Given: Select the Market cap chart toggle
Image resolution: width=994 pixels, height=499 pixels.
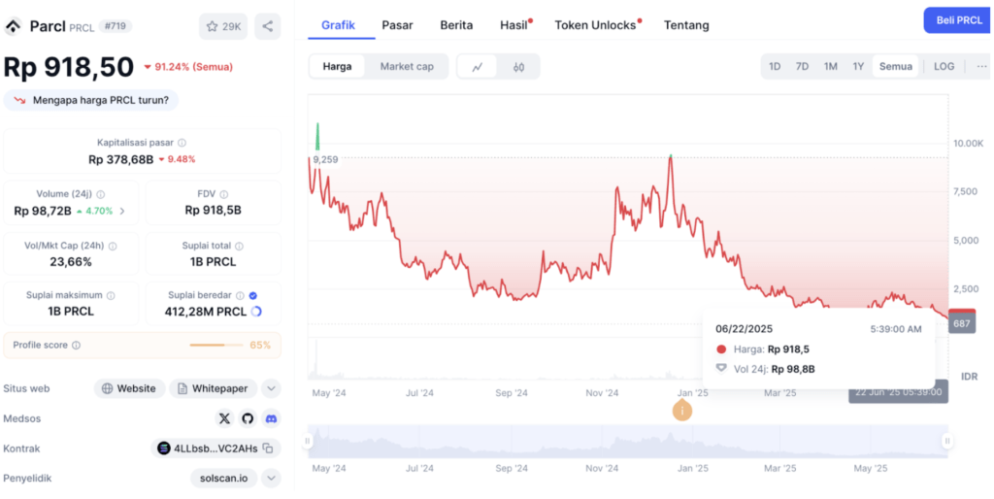Looking at the screenshot, I should pyautogui.click(x=407, y=67).
